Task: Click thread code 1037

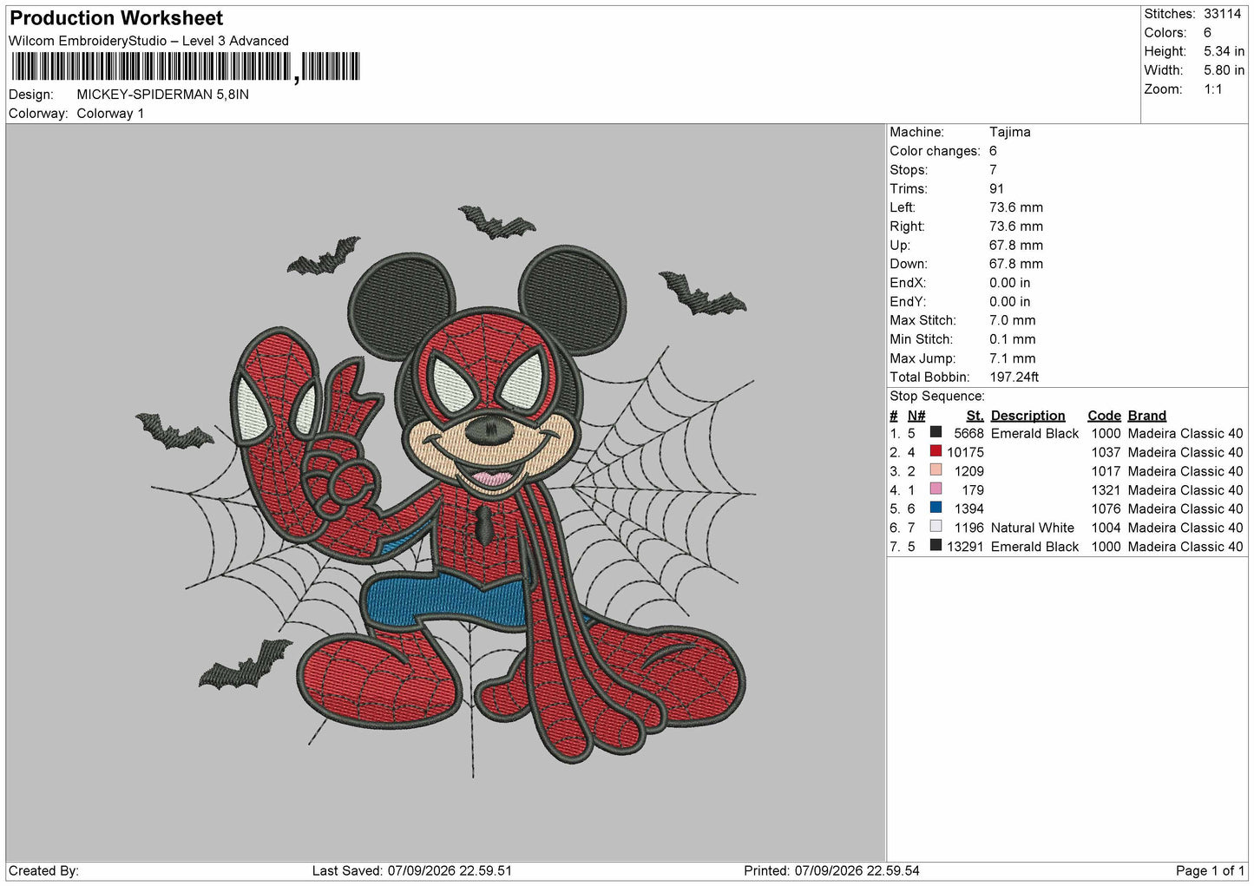Action: click(1106, 452)
